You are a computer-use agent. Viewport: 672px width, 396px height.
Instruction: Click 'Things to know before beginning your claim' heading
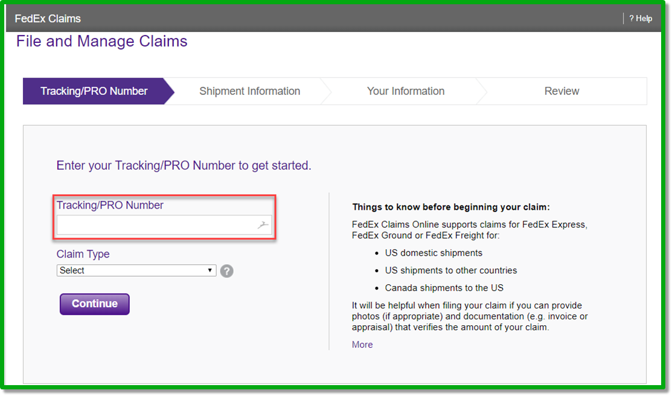pyautogui.click(x=451, y=207)
